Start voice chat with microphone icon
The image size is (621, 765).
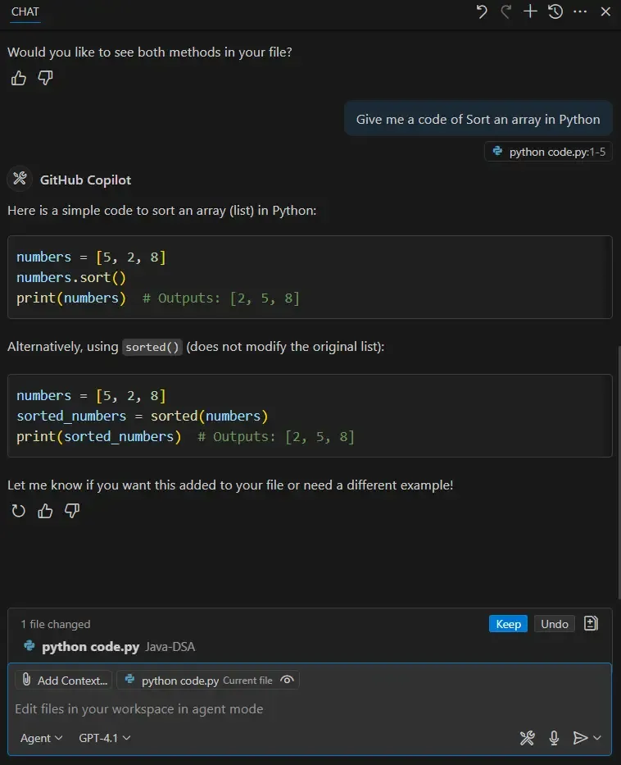(554, 738)
